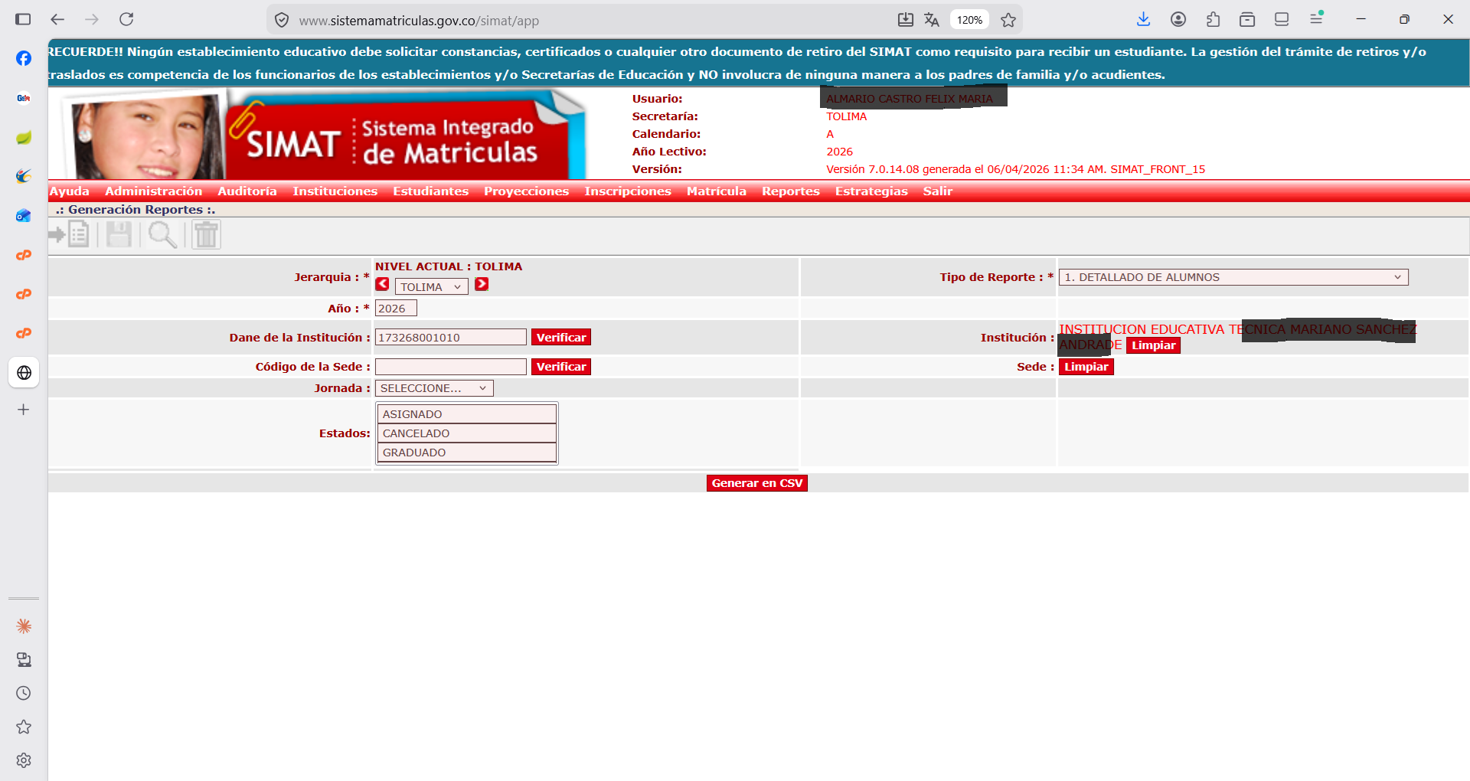Go back to the previous page
1470x781 pixels.
point(57,19)
